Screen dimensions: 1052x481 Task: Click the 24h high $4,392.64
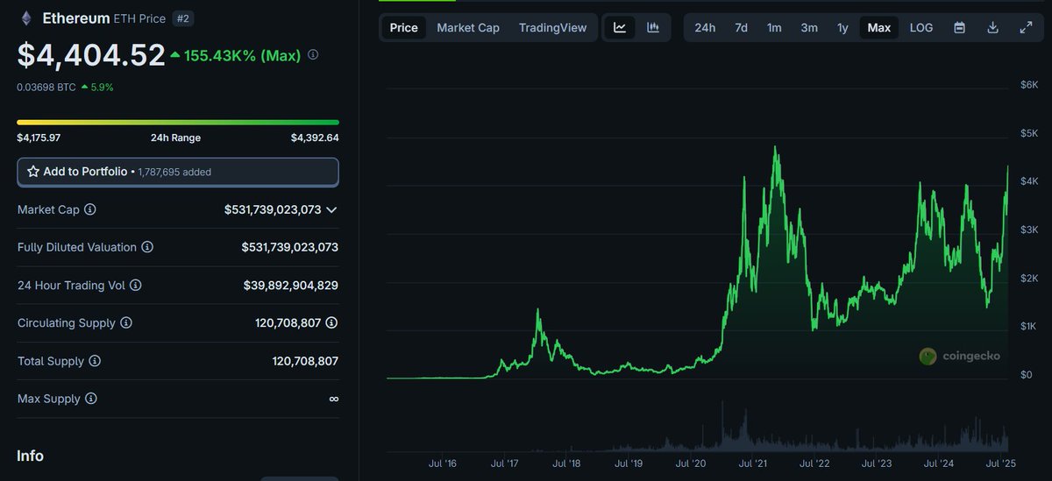315,138
